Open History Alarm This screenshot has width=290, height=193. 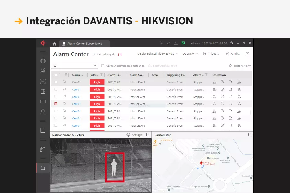(240, 66)
